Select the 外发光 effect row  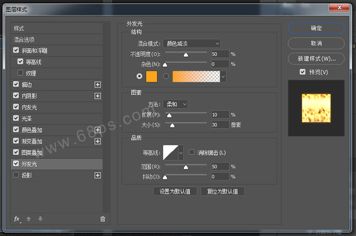pyautogui.click(x=57, y=164)
